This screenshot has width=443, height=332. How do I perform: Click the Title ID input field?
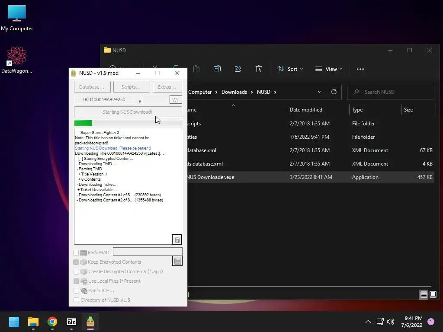104,99
